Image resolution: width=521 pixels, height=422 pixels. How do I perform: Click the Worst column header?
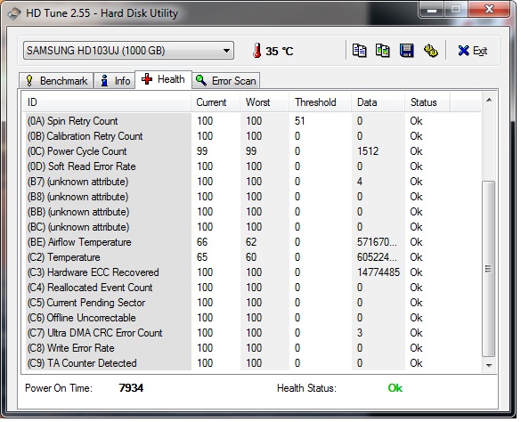coord(265,102)
